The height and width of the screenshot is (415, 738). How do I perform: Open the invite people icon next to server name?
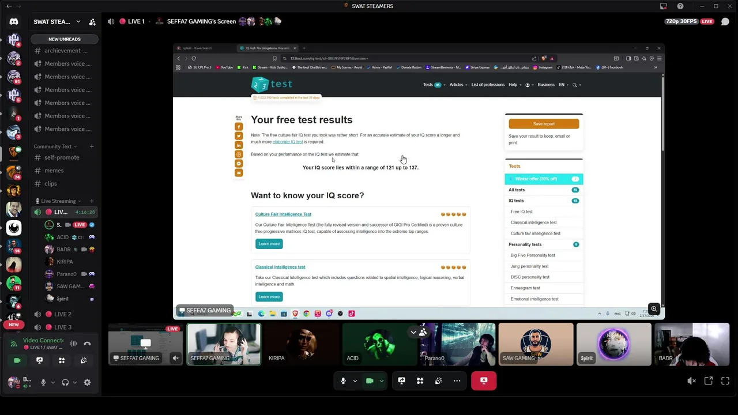[92, 22]
